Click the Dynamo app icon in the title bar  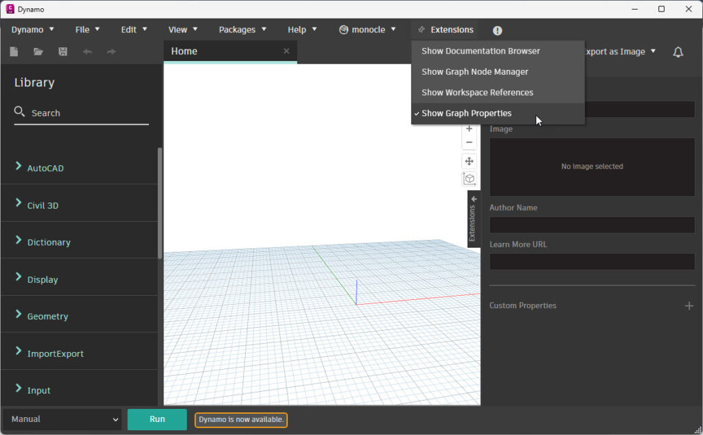10,9
